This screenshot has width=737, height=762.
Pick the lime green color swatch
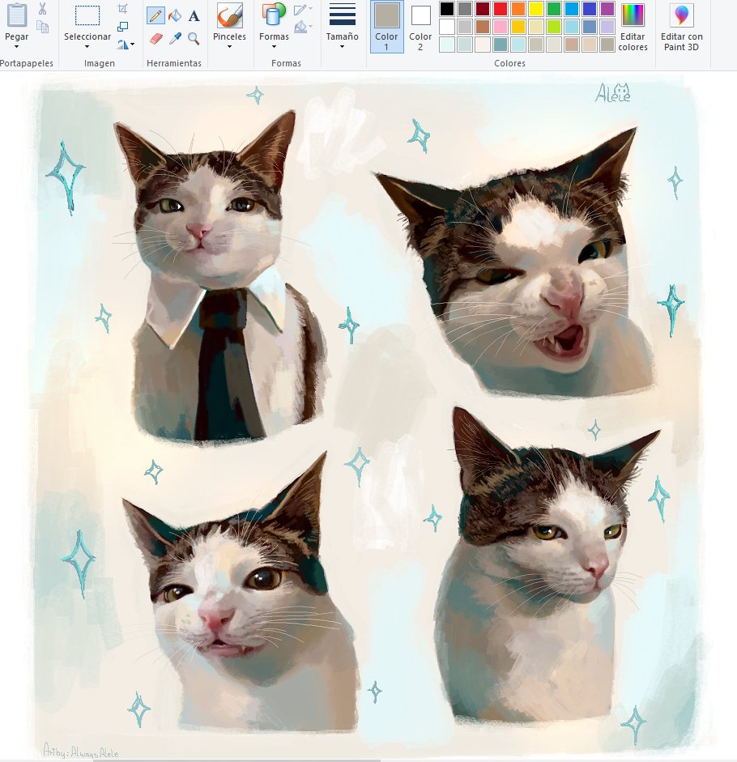tap(554, 27)
